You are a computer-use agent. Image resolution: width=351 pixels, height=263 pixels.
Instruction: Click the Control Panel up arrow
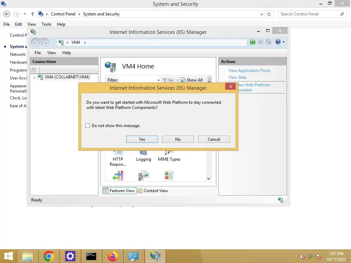(33, 14)
